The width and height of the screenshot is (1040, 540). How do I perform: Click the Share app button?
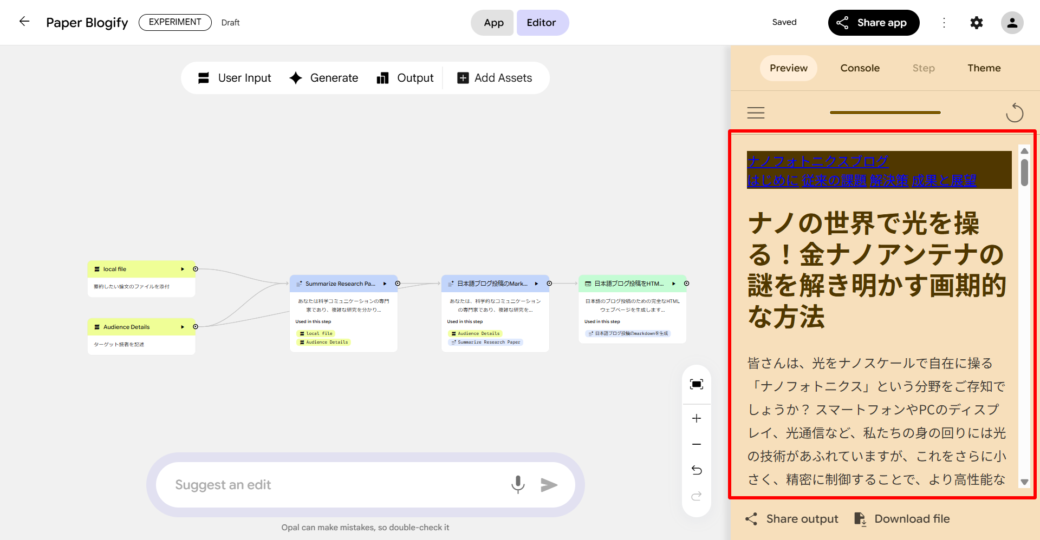click(x=873, y=23)
